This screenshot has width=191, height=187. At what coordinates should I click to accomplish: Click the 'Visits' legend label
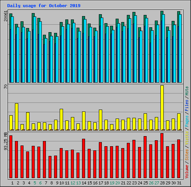point(187,138)
